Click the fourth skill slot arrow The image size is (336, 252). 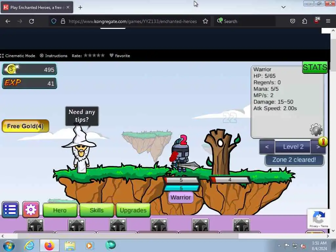(159, 225)
